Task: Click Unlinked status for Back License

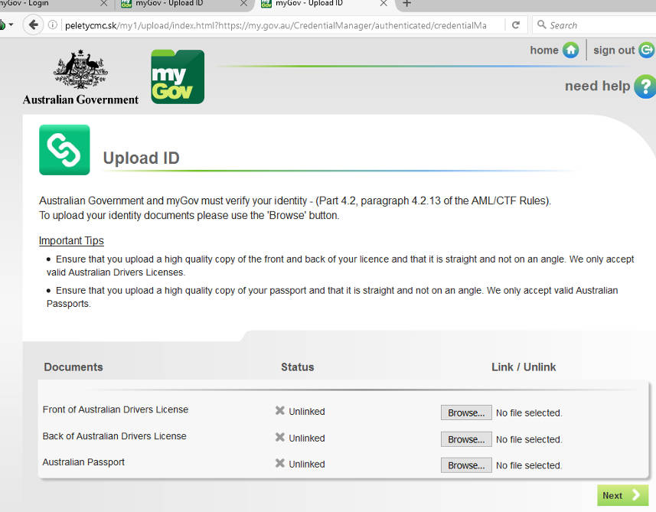Action: point(307,439)
